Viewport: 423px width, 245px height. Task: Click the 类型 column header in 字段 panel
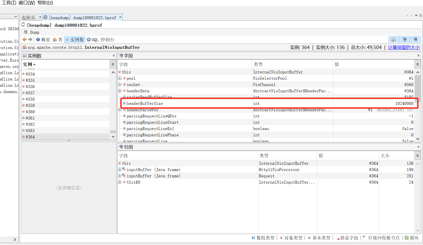[x=292, y=64]
